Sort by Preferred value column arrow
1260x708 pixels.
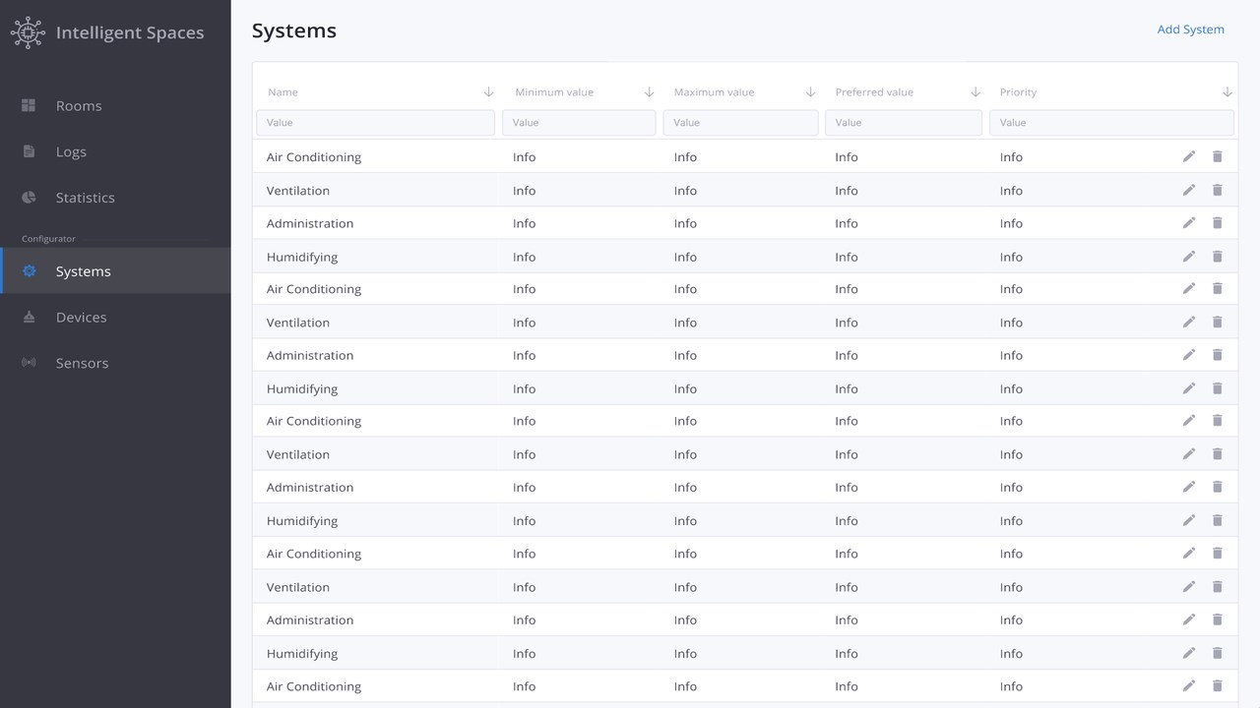click(x=976, y=92)
